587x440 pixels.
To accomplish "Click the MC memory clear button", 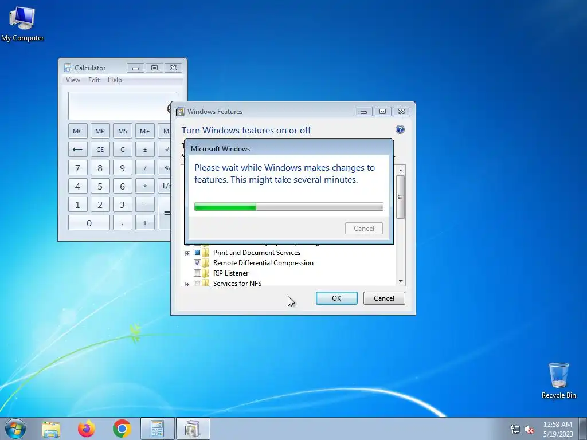I will [x=77, y=131].
